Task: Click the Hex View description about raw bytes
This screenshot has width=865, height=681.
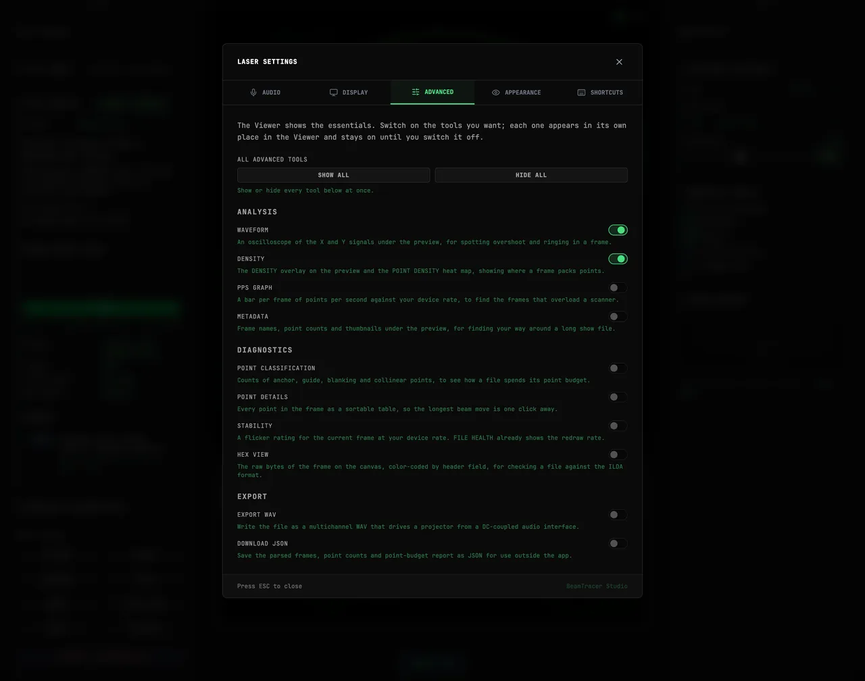Action: (430, 471)
